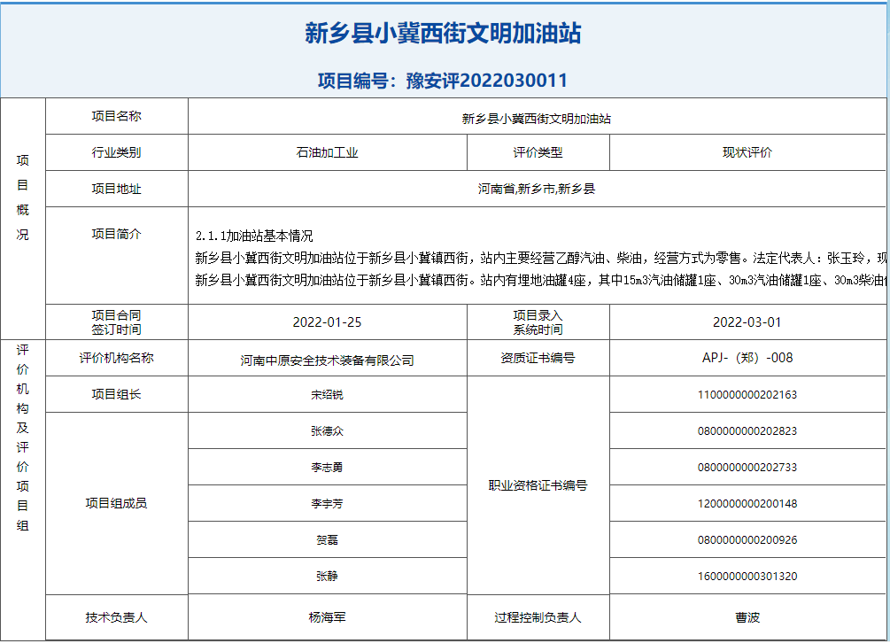The width and height of the screenshot is (890, 643).
Task: Click the member name 李志勇
Action: [x=327, y=468]
